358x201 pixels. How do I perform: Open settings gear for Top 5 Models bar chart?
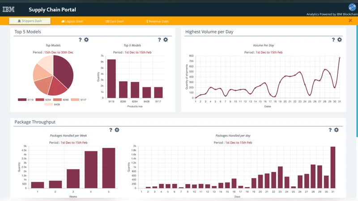[x=166, y=40]
